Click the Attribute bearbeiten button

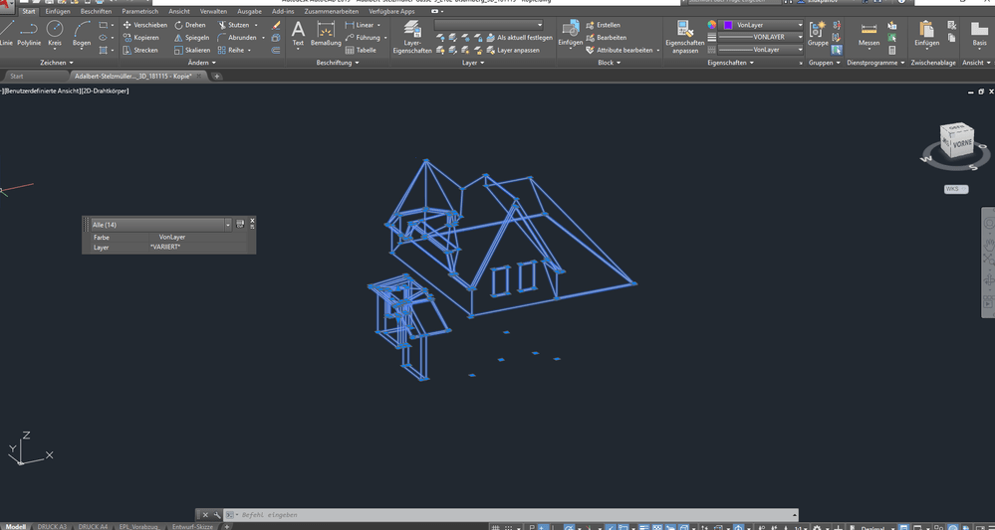[623, 50]
